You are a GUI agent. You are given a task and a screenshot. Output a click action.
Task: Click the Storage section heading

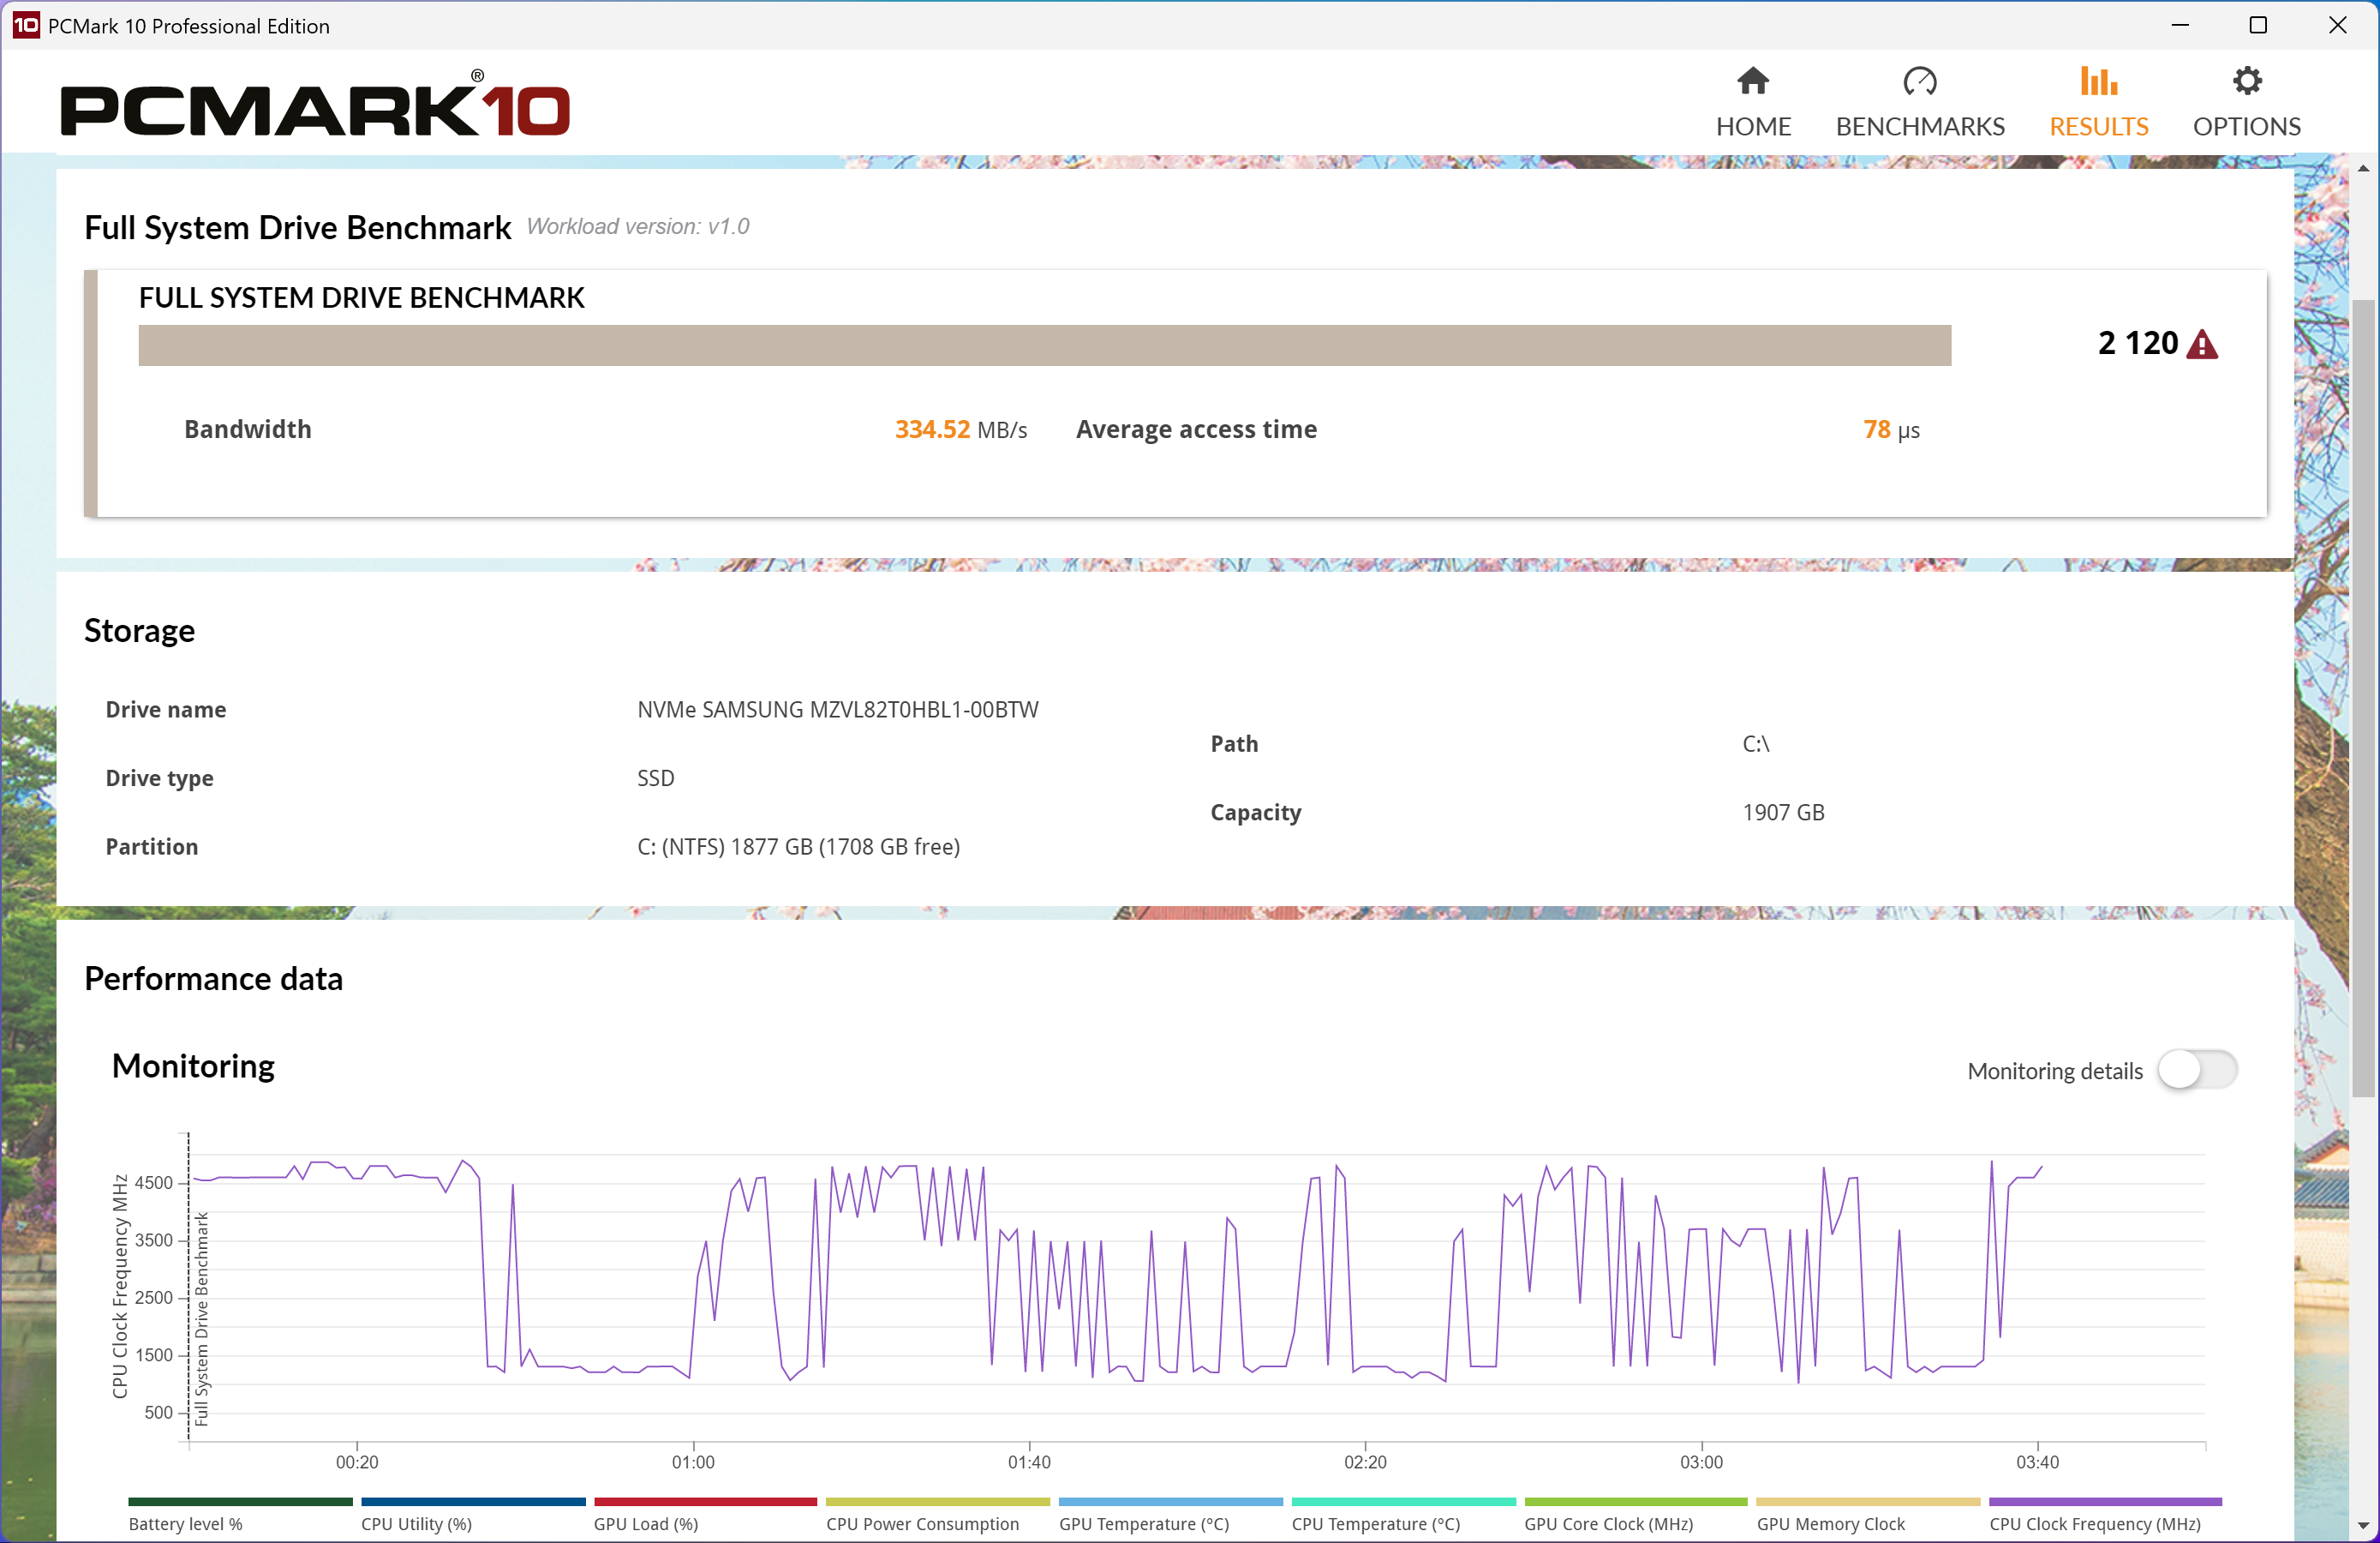tap(140, 630)
